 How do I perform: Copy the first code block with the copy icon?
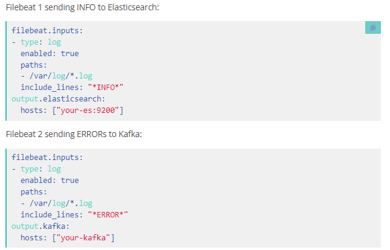[372, 28]
